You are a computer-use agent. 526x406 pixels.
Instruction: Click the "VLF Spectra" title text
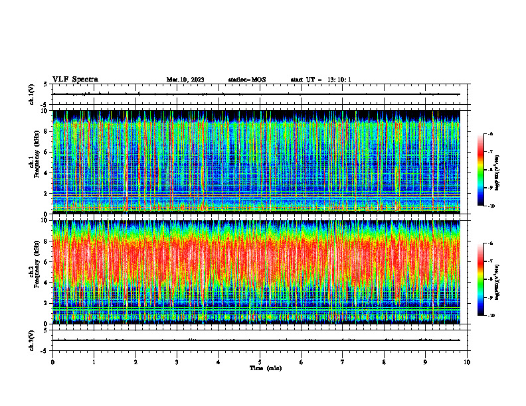pyautogui.click(x=75, y=80)
